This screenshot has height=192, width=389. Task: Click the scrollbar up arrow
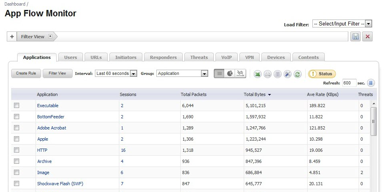pyautogui.click(x=374, y=104)
